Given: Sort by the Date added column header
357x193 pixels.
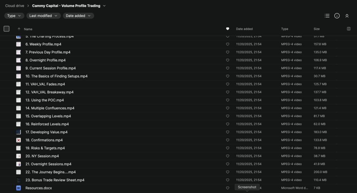Looking at the screenshot, I should (x=244, y=29).
